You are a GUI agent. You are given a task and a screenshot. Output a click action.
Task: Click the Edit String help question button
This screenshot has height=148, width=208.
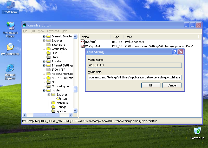point(175,52)
